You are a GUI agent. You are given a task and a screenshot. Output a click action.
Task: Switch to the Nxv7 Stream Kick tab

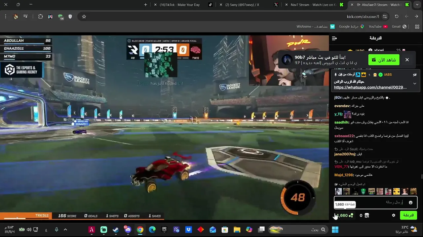[x=313, y=5]
